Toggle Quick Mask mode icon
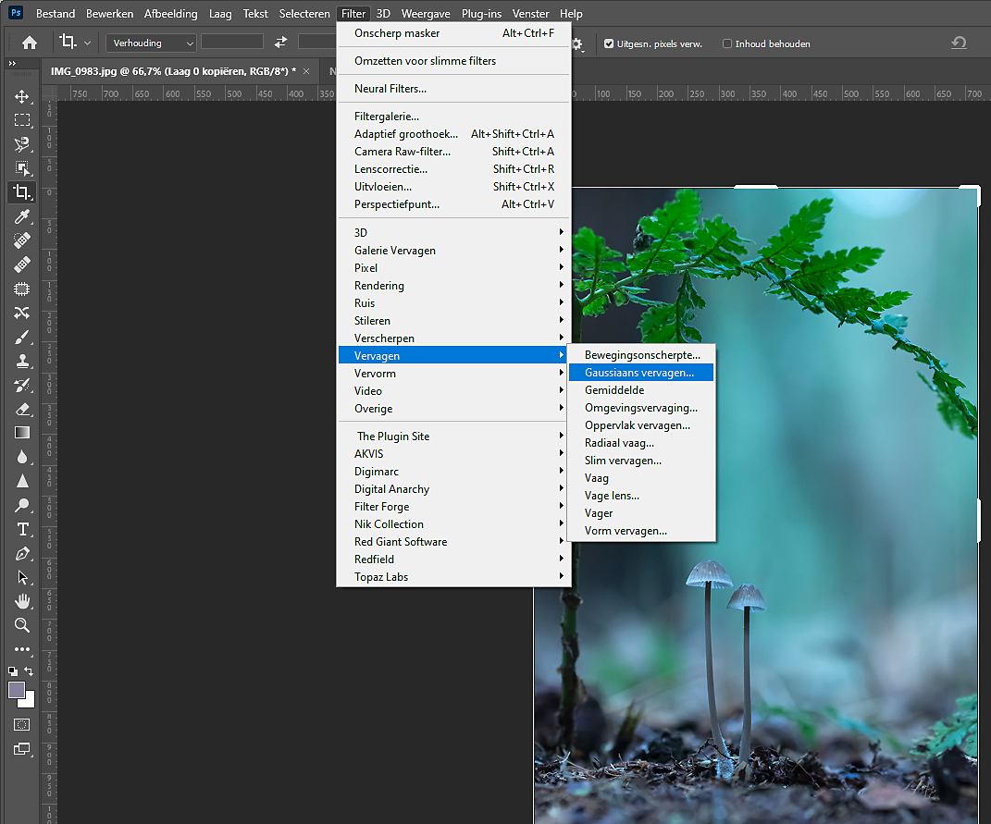This screenshot has width=991, height=824. click(22, 725)
